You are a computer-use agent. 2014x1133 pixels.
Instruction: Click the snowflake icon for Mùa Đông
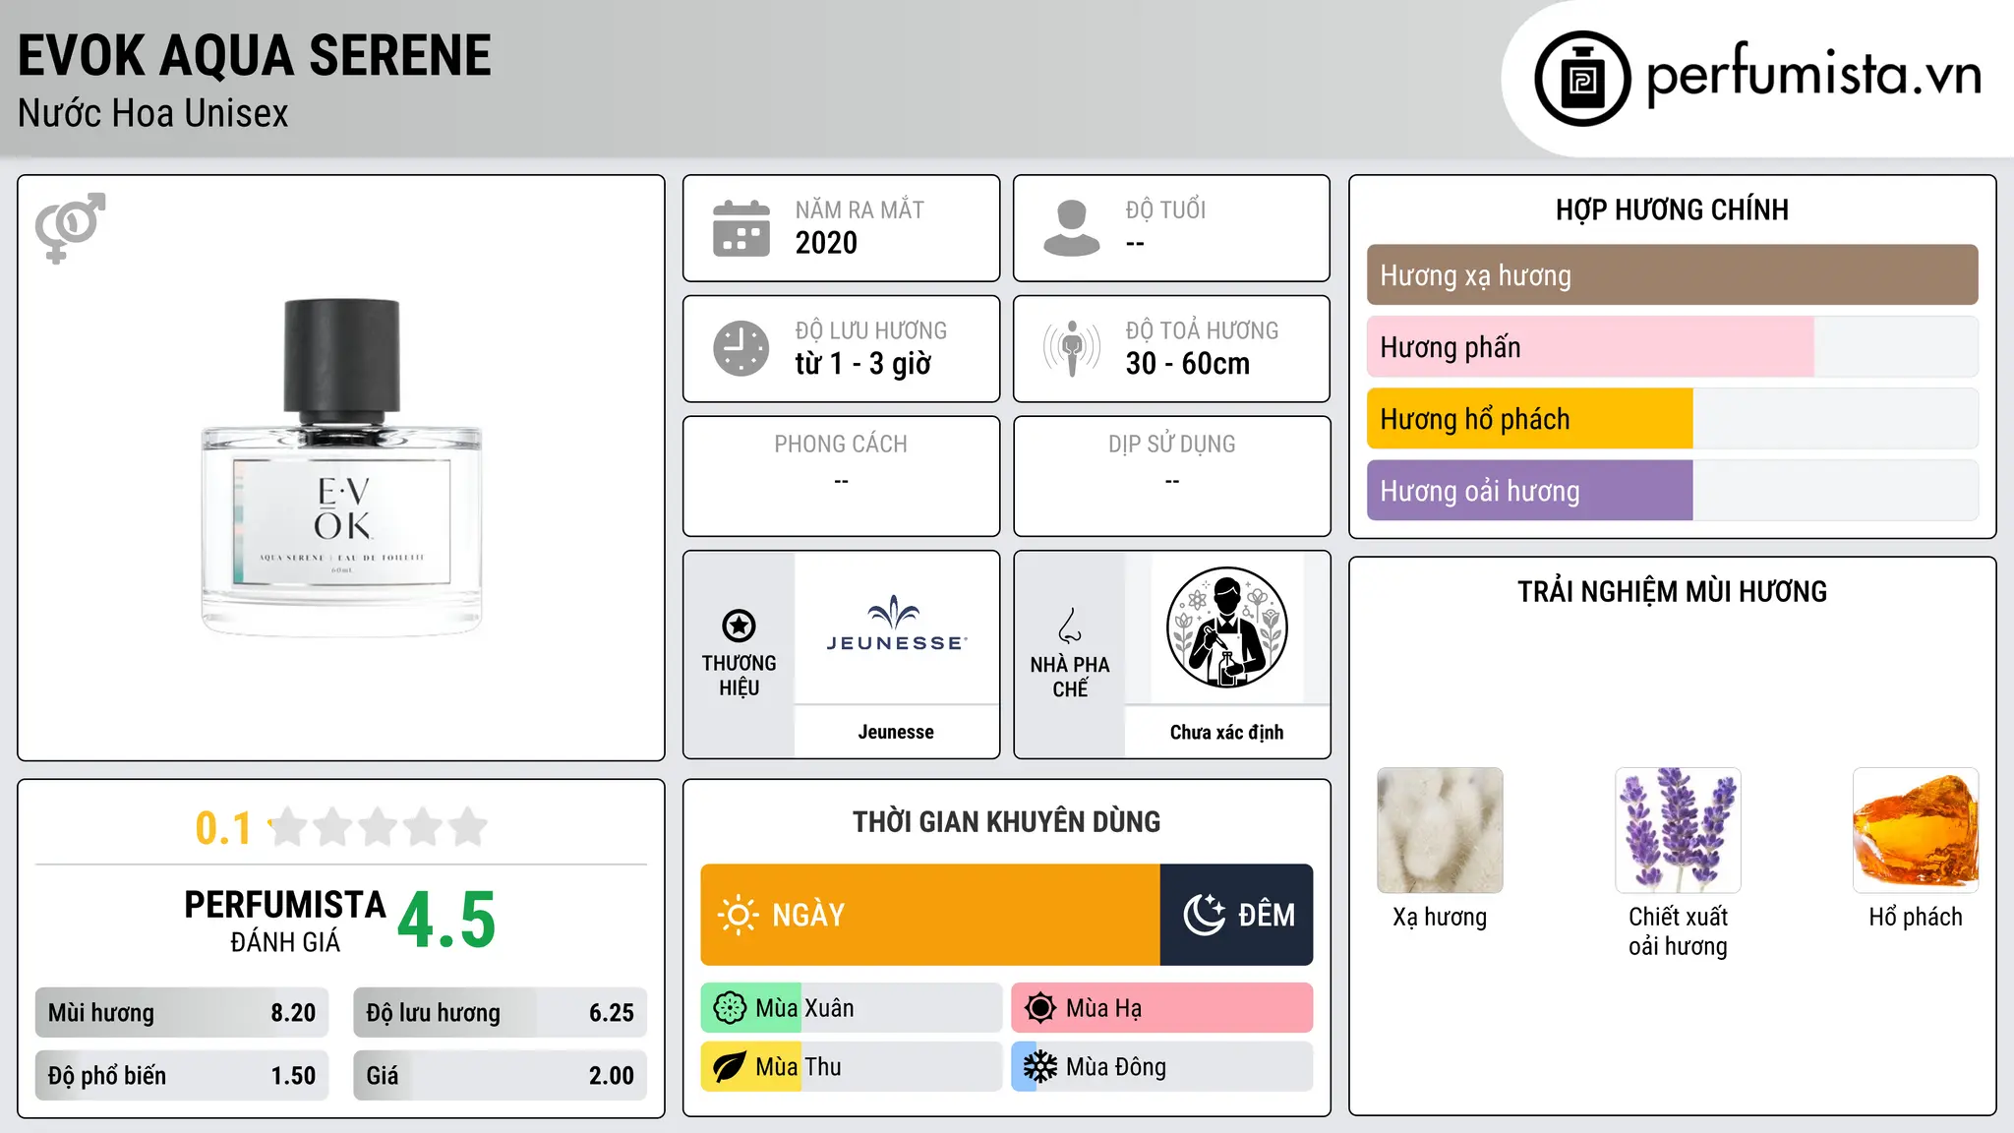point(1040,1067)
